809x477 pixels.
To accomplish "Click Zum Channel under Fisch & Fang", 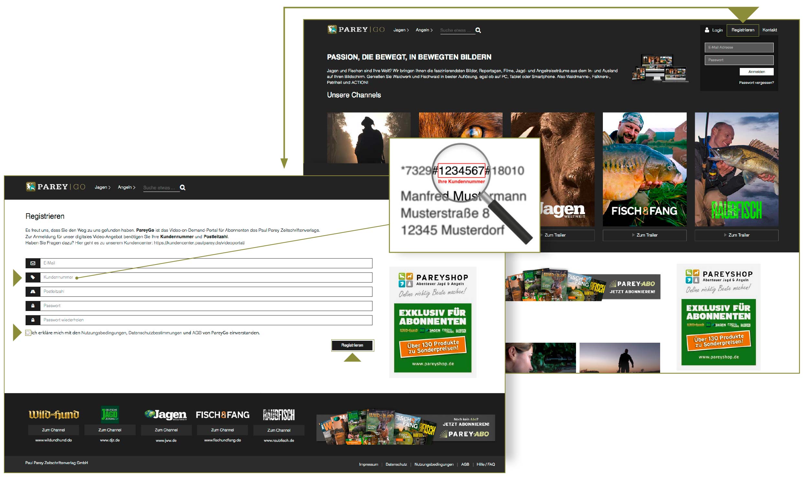I will pos(222,430).
